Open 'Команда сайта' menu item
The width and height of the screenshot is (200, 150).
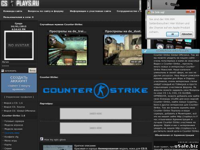tap(13, 11)
